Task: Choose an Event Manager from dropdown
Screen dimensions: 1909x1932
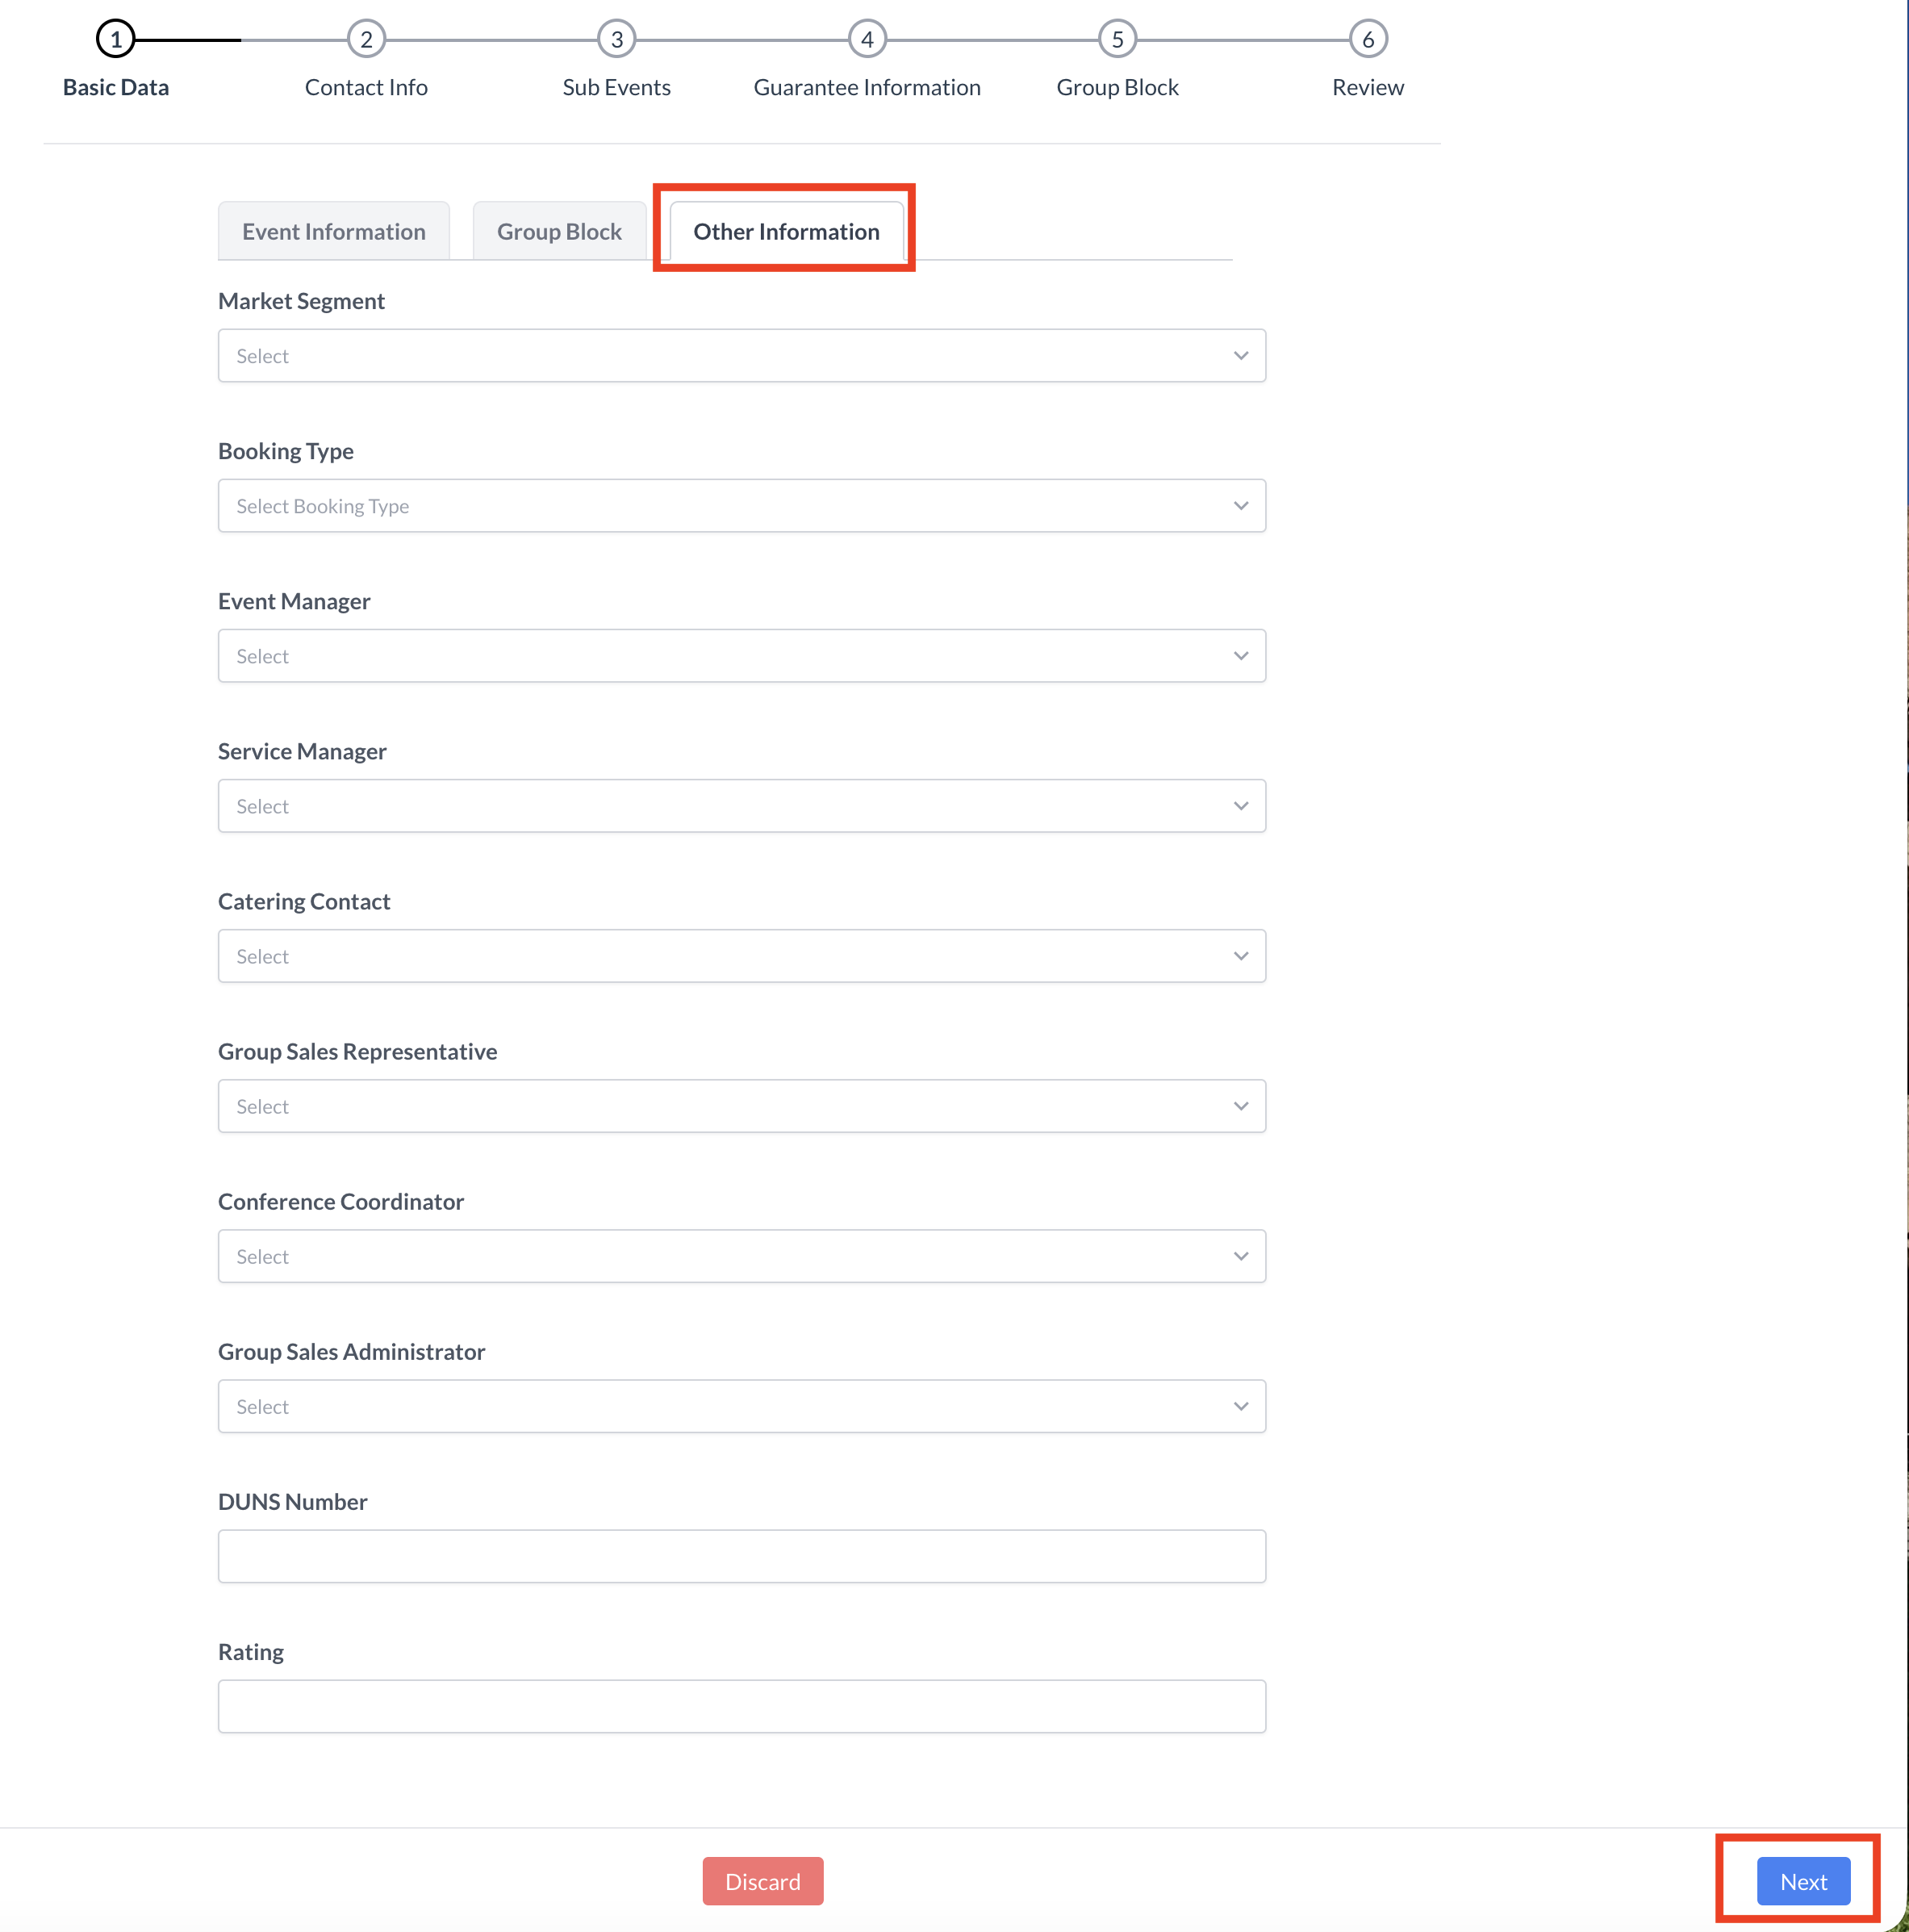Action: [x=741, y=656]
